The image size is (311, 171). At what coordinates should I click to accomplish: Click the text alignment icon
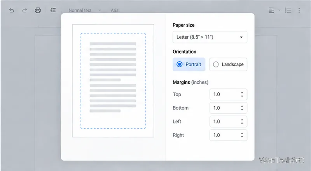271,10
